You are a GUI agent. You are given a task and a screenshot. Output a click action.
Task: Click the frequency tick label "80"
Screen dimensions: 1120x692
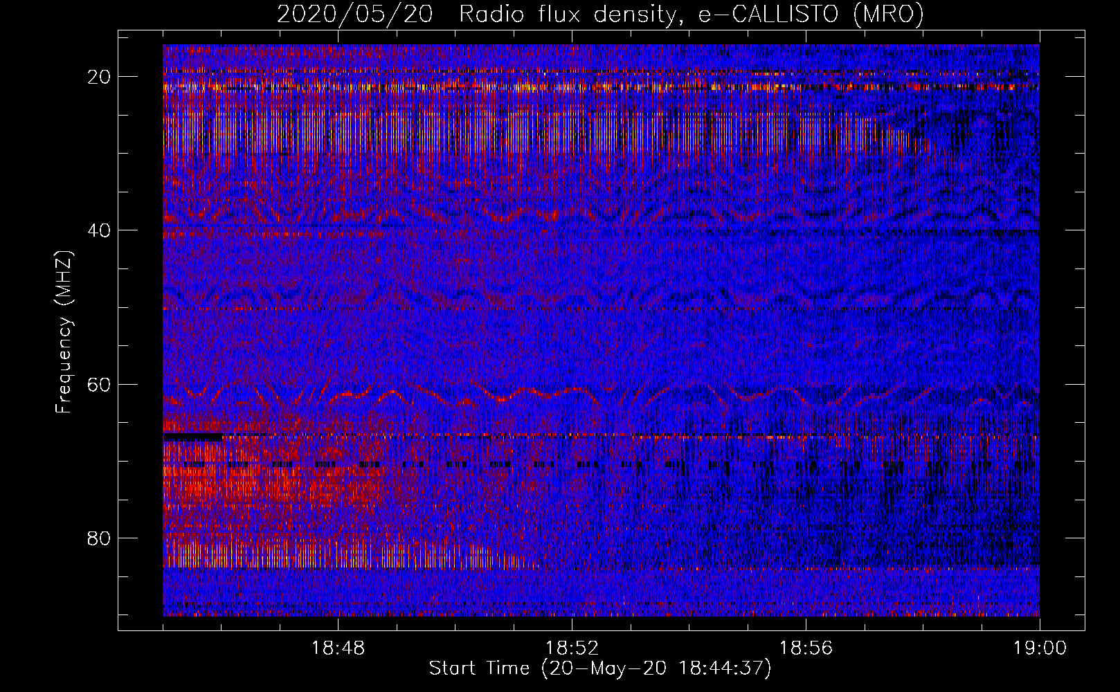coord(100,538)
